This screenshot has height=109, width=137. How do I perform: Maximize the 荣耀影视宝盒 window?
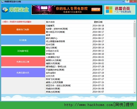(x=127, y=1)
